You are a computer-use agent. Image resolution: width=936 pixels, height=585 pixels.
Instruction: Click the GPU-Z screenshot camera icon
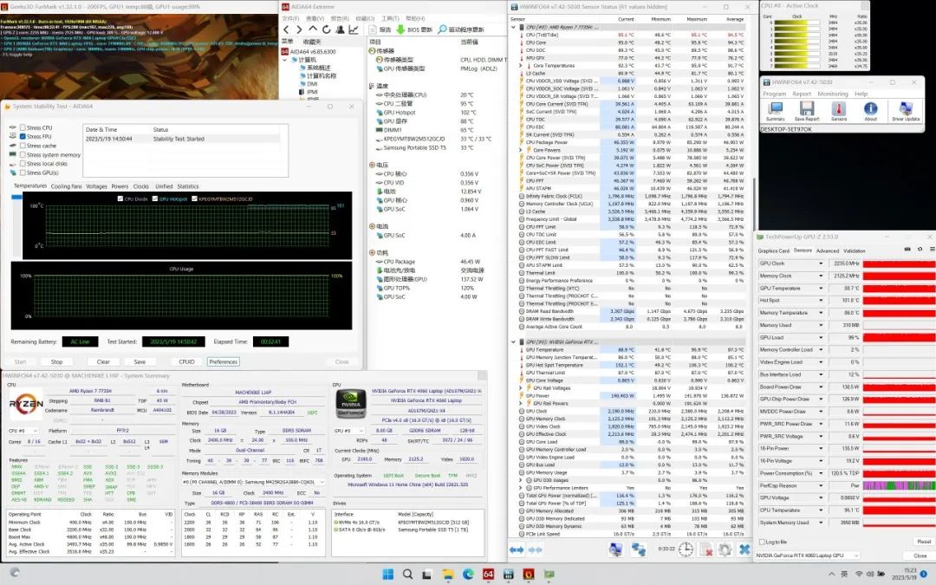tap(907, 250)
